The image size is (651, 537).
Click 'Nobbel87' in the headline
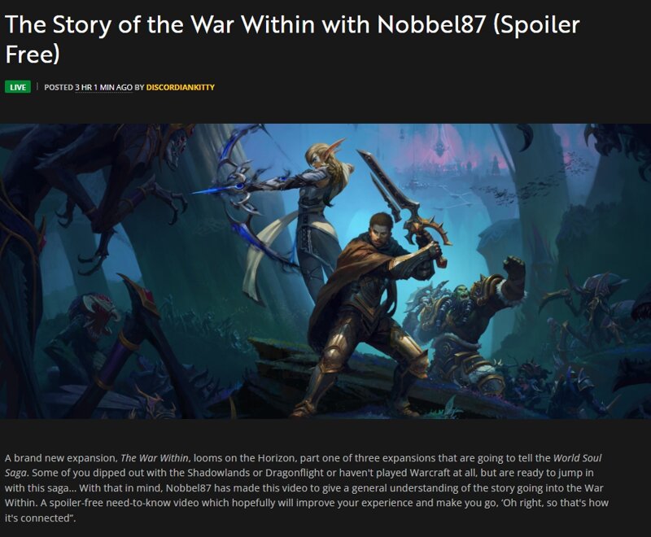point(431,24)
